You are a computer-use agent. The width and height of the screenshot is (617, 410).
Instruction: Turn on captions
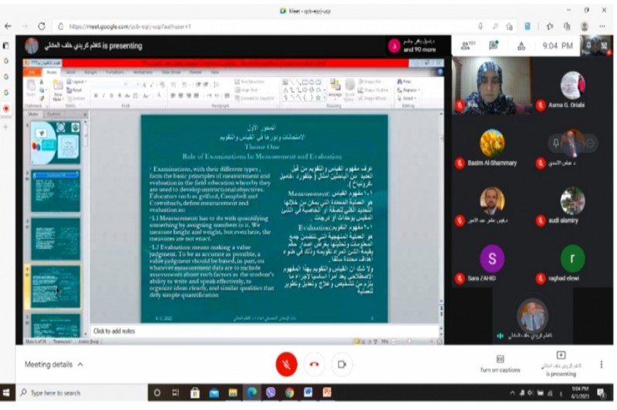500,363
